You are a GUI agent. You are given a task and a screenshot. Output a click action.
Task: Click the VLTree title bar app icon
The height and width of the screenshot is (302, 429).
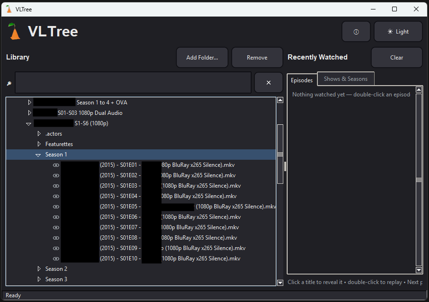9,9
